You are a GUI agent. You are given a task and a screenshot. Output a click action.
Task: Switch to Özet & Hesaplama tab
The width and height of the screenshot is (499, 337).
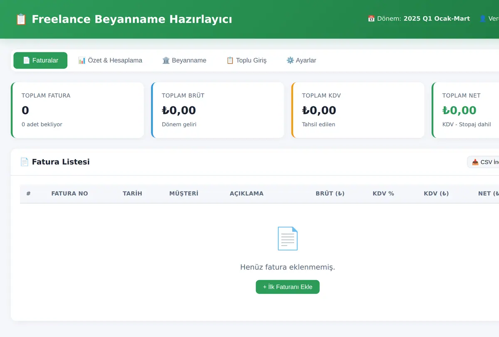click(x=110, y=60)
